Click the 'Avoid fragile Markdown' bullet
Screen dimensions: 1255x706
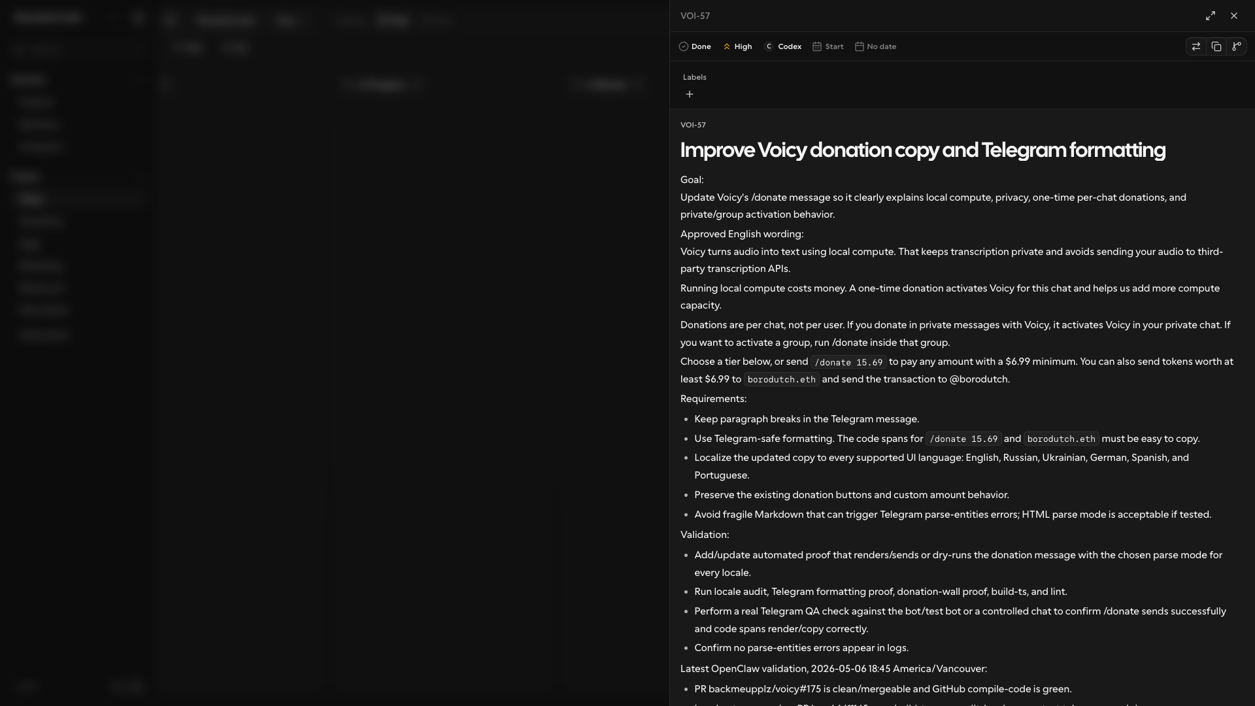[x=952, y=514]
